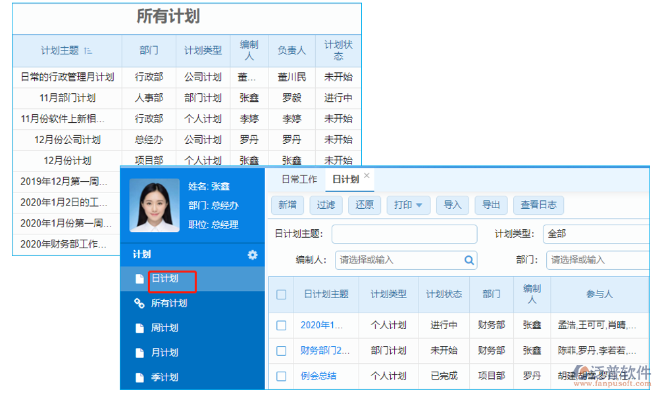Check the select-all checkbox in the table header
This screenshot has height=394, width=658.
click(x=280, y=294)
